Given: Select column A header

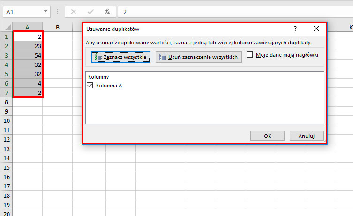Looking at the screenshot, I should click(x=28, y=27).
